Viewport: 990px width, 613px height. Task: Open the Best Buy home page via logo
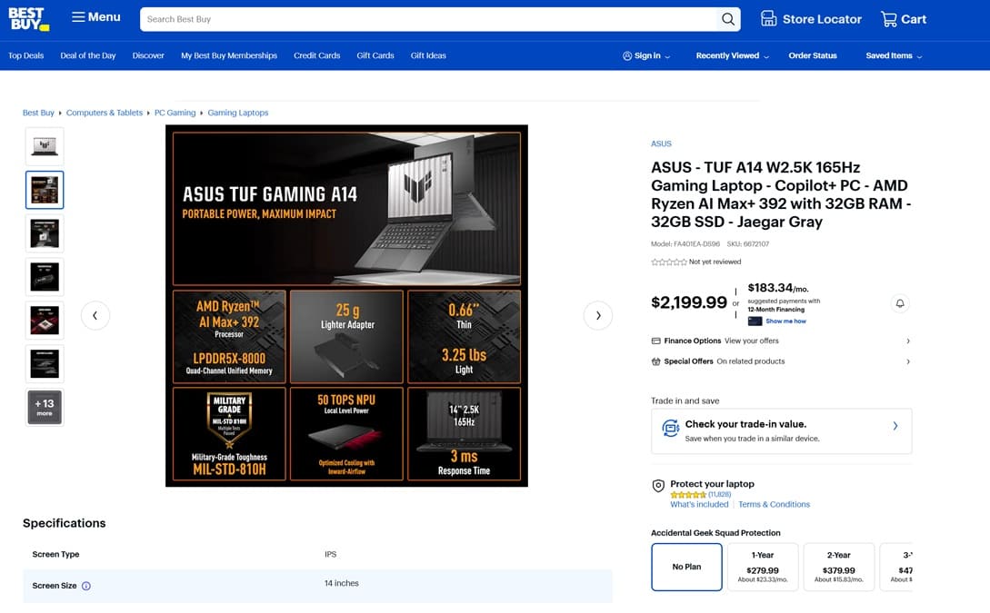coord(27,17)
